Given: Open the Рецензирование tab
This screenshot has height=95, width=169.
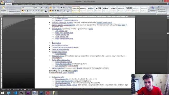Looking at the screenshot, I should click(55, 4).
